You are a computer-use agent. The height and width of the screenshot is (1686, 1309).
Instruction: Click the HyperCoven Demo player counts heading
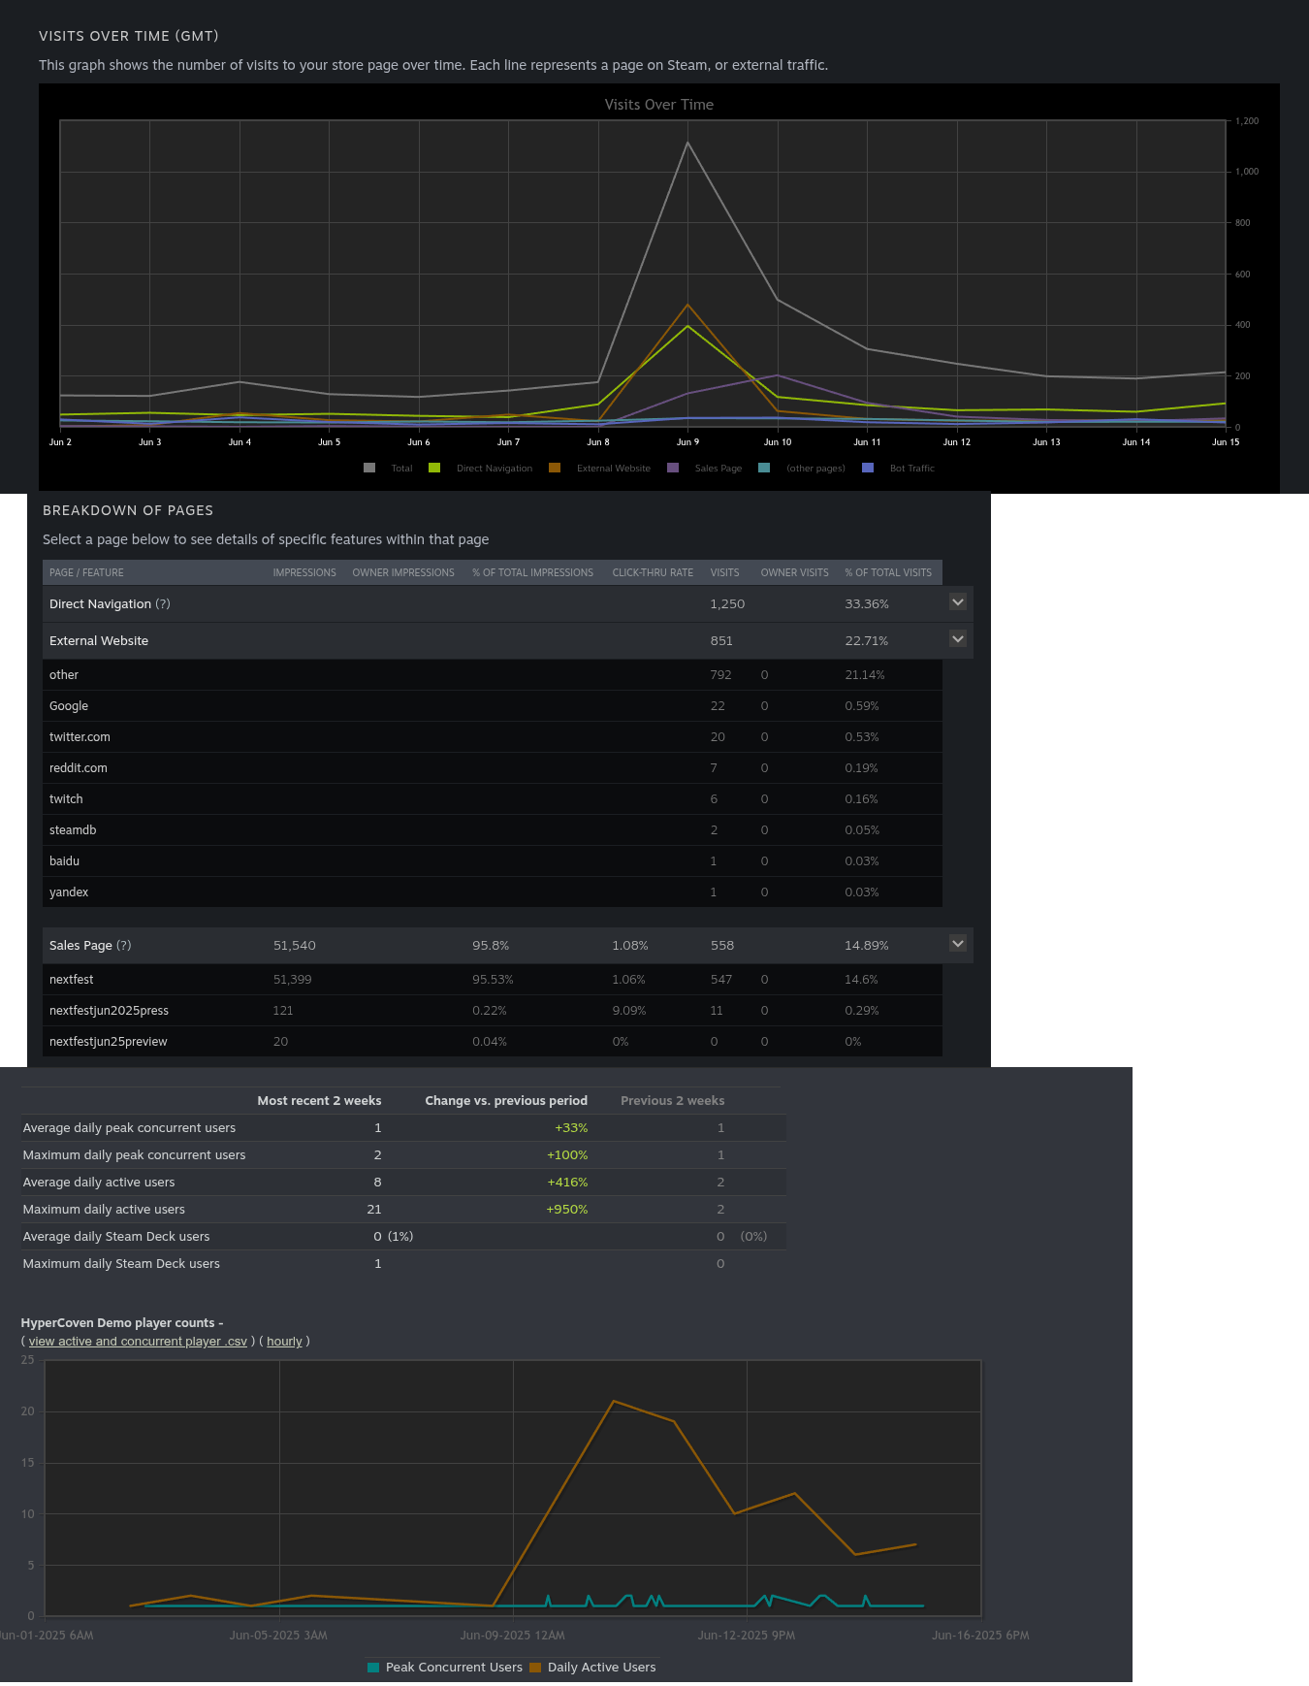tap(122, 1322)
